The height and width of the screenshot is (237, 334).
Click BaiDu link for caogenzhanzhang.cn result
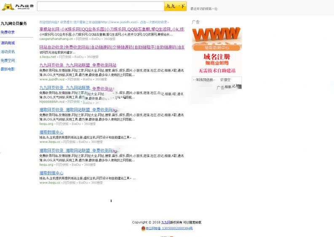(x=96, y=39)
